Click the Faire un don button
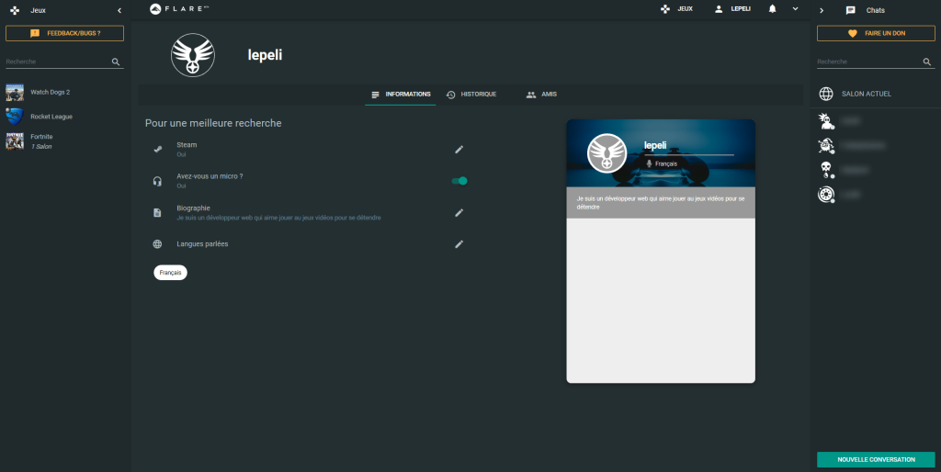The height and width of the screenshot is (472, 941). point(876,33)
